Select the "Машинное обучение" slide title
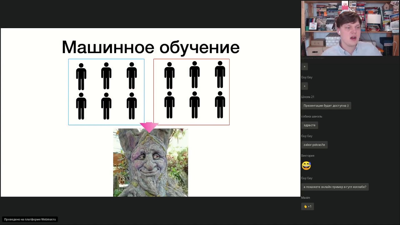Viewport: 400px width, 225px height. click(151, 47)
